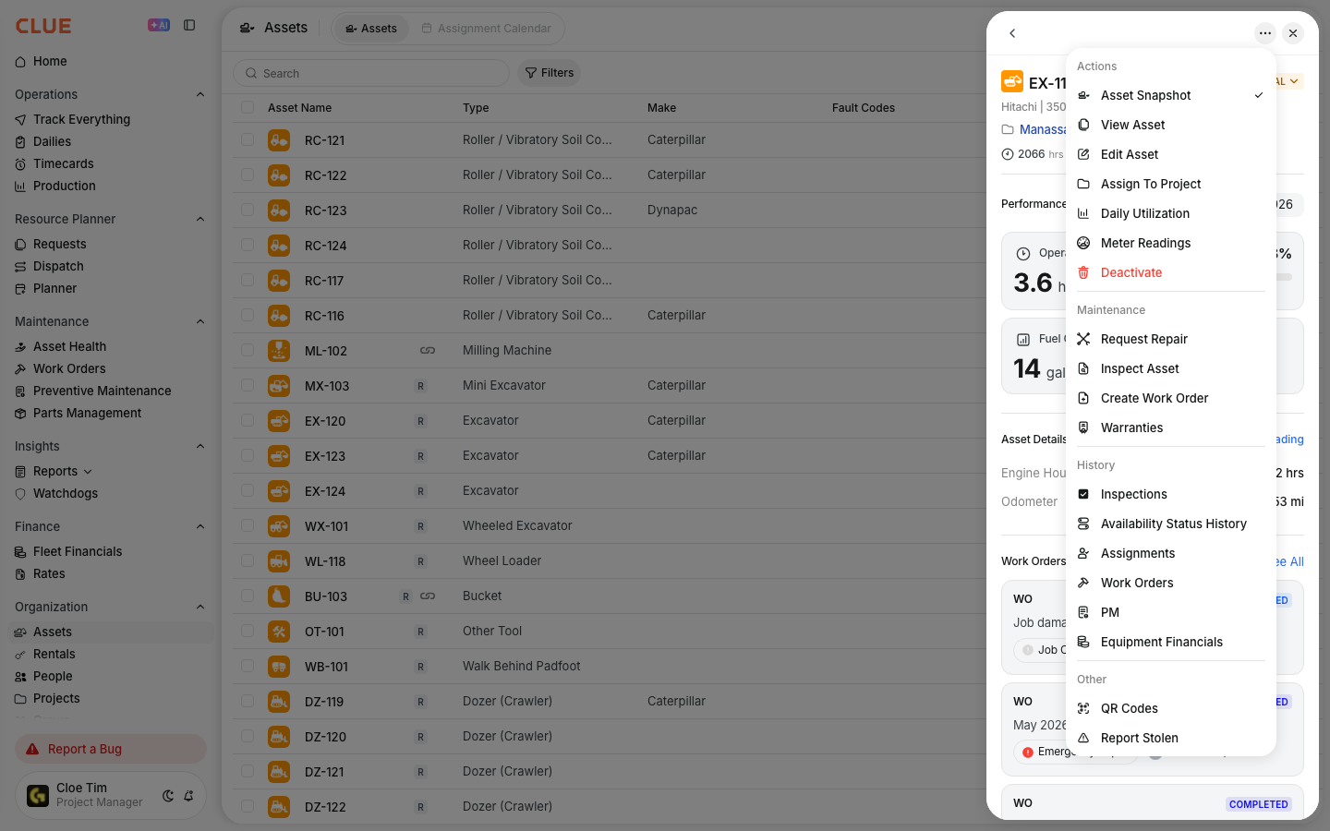Collapse the Operations sidebar section
The image size is (1330, 831).
(x=200, y=94)
